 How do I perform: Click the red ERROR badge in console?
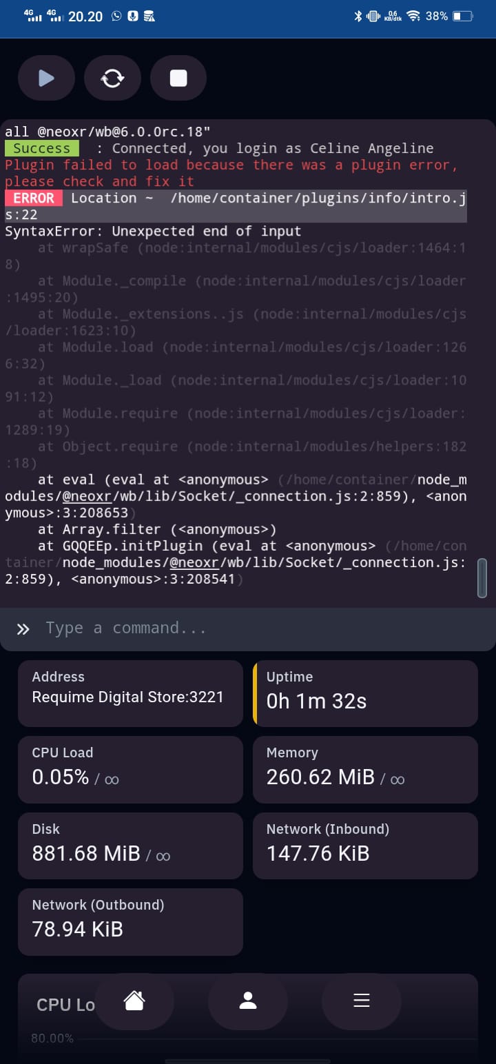click(x=34, y=198)
